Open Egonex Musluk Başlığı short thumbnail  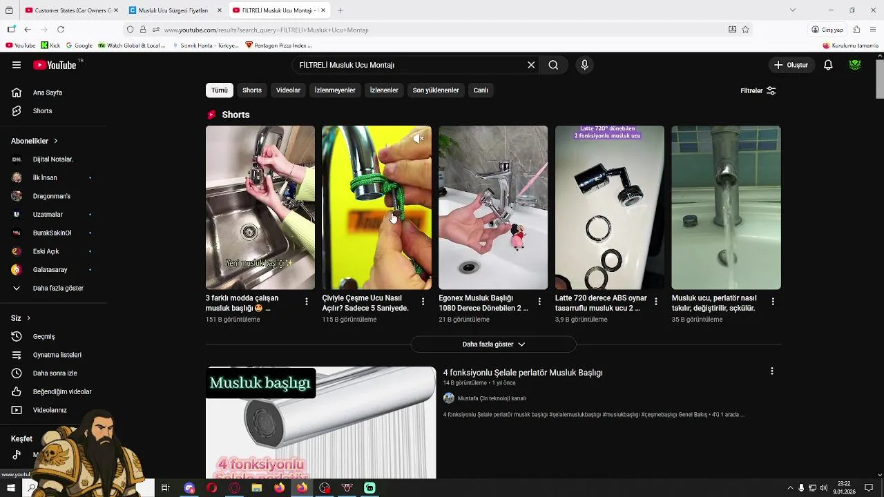(493, 207)
